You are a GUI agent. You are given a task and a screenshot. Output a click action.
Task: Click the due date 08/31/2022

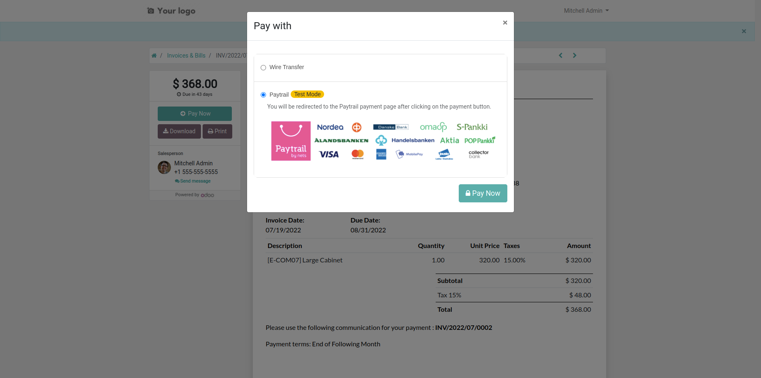pos(368,230)
